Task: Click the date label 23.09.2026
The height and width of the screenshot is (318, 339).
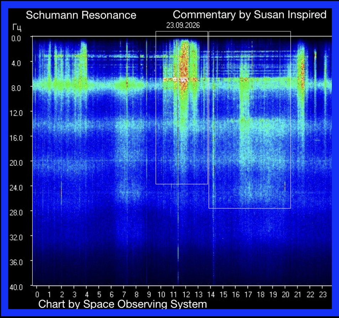Action: (183, 26)
